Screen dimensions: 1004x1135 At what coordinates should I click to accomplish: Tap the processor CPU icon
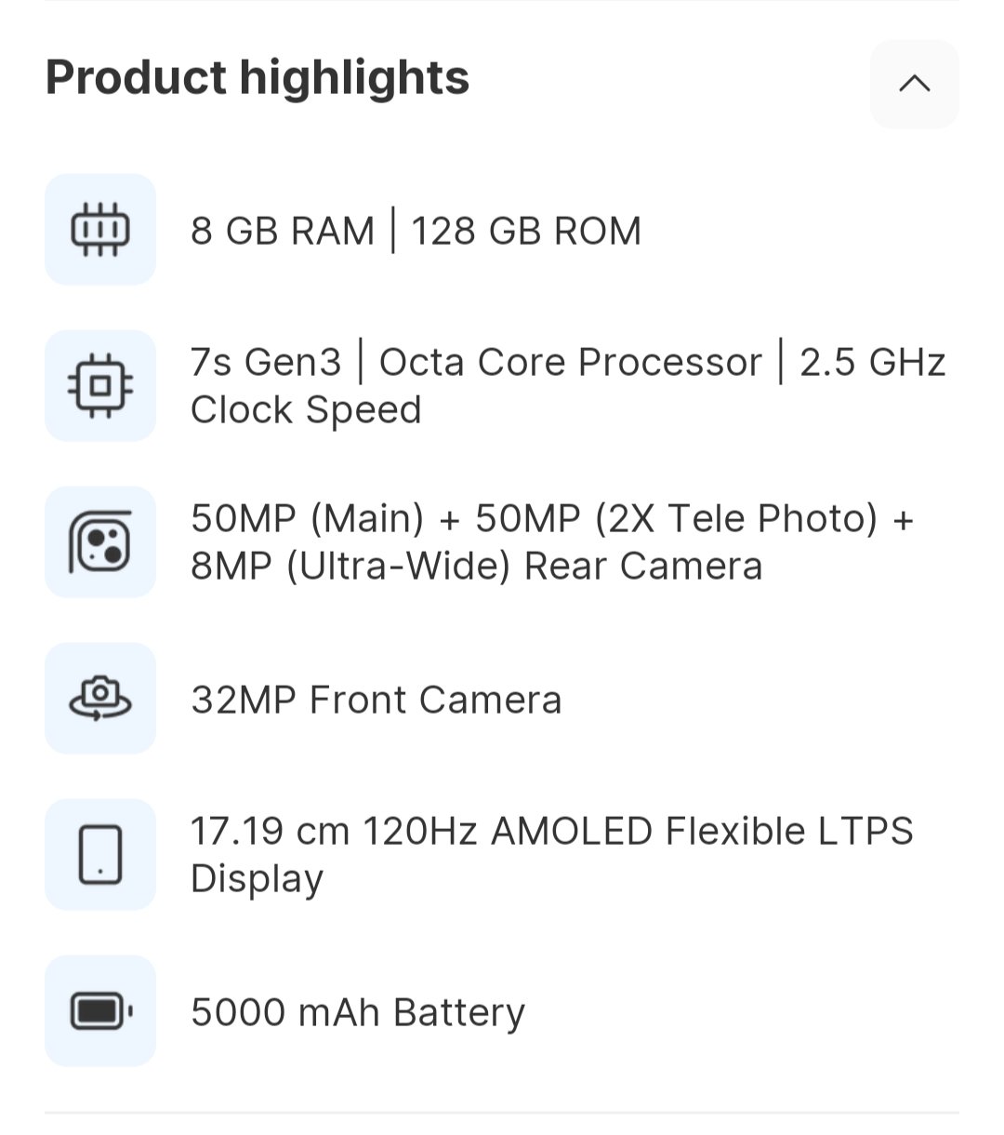point(100,385)
